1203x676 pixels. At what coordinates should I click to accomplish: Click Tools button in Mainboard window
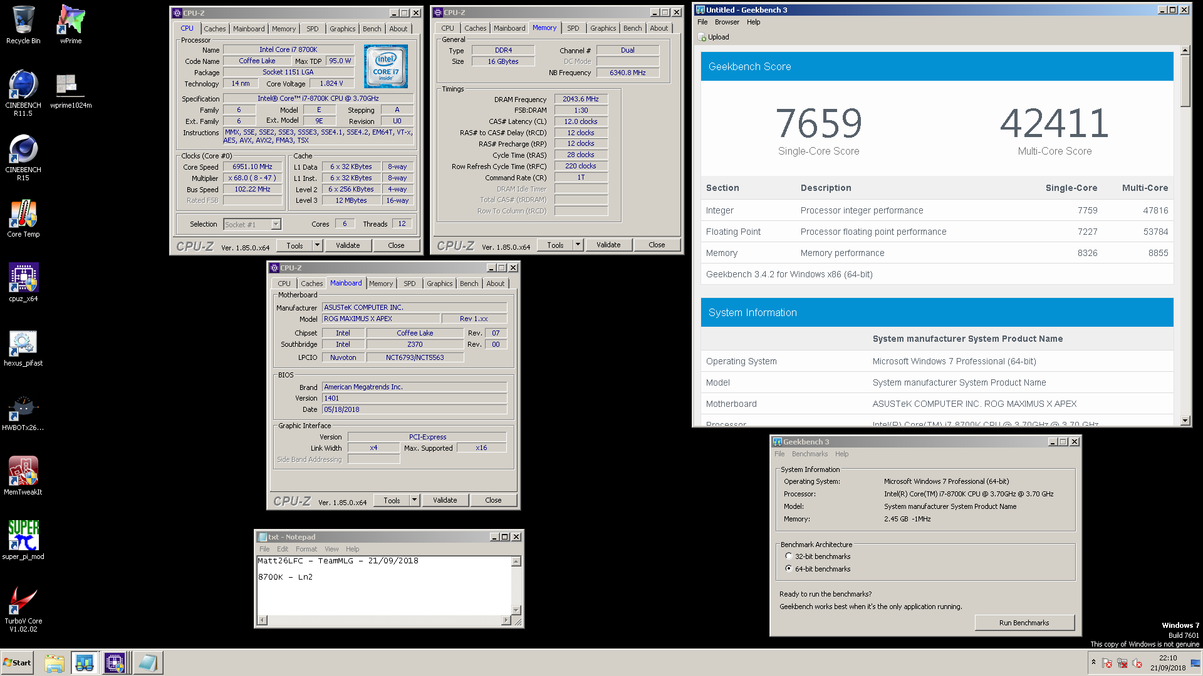392,500
